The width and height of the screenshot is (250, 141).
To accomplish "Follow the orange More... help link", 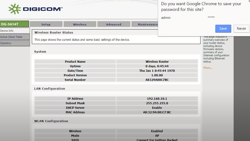I will click(x=208, y=68).
